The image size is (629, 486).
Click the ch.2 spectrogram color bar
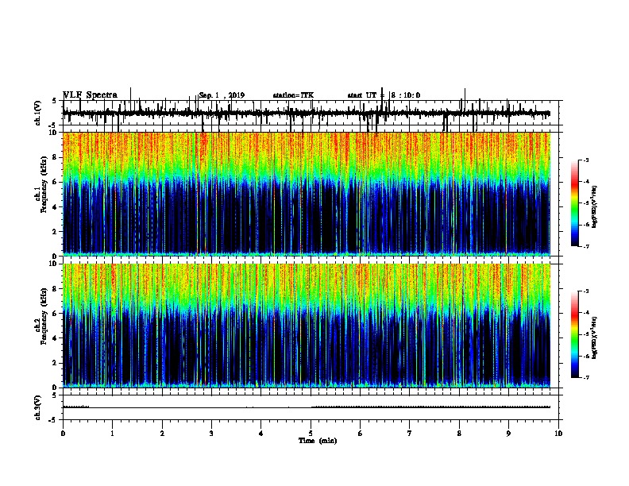[x=574, y=334]
